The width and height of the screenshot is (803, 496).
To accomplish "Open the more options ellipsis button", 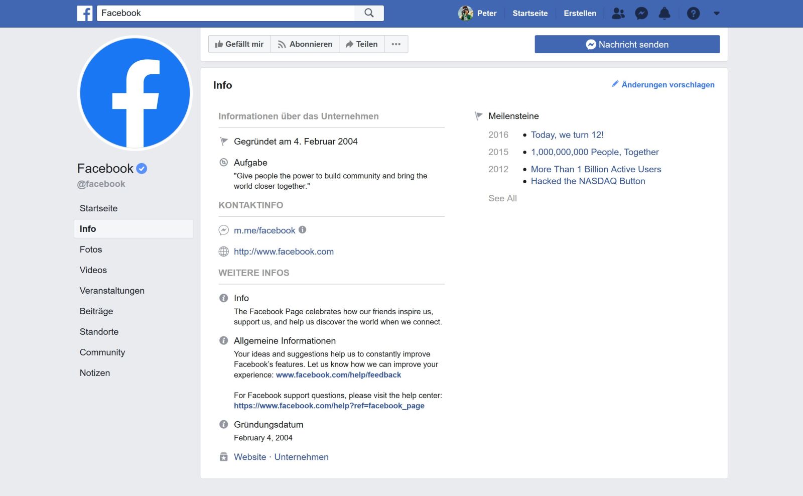I will 396,44.
